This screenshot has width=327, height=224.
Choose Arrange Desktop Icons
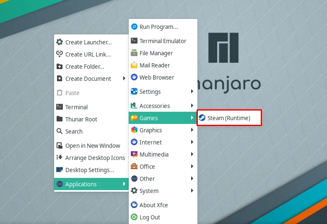[91, 157]
